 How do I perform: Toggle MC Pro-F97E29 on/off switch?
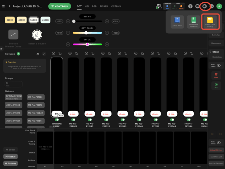pyautogui.click(x=155, y=120)
